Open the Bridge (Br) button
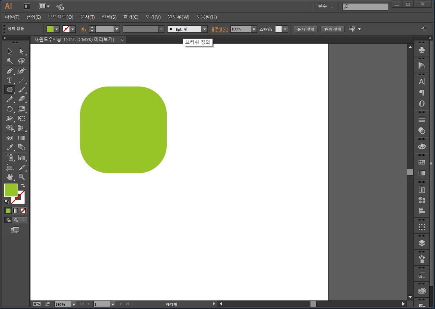The image size is (435, 309). [27, 6]
